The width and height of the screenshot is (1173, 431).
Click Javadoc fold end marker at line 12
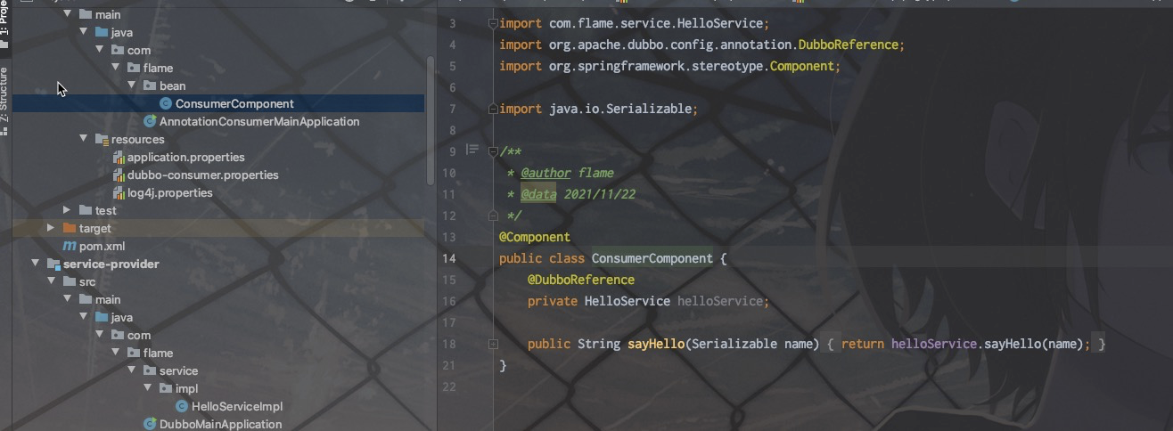(493, 215)
